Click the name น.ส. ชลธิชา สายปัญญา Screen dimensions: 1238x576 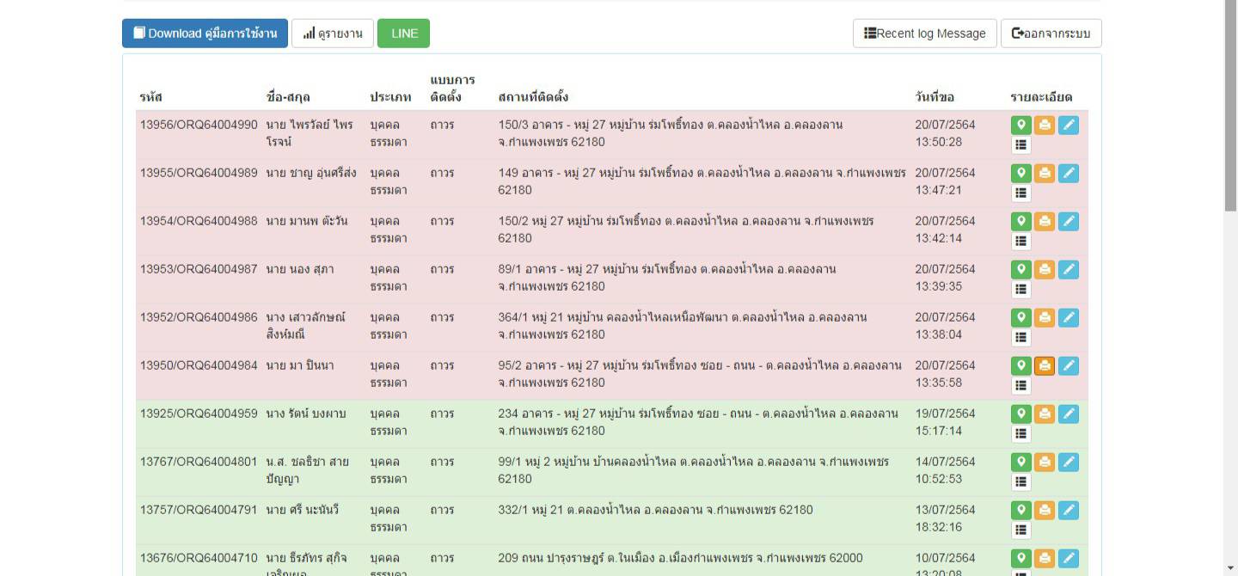307,470
